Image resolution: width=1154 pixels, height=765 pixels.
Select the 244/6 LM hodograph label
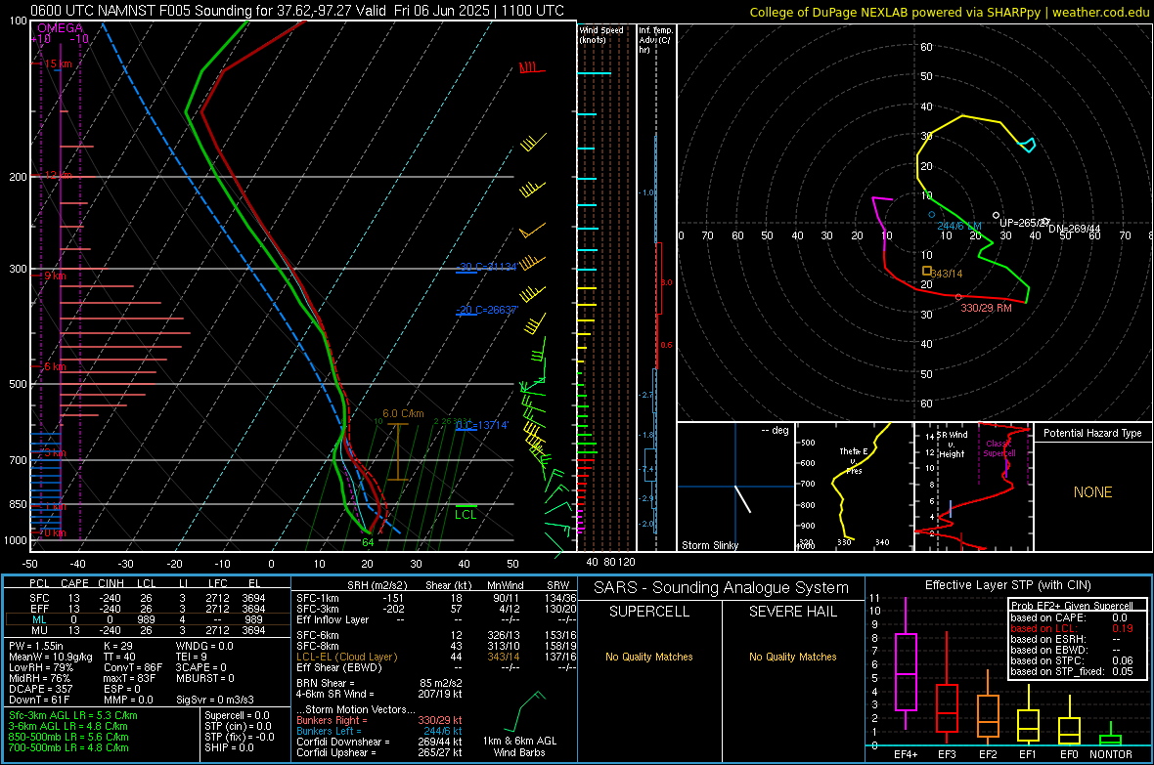959,226
